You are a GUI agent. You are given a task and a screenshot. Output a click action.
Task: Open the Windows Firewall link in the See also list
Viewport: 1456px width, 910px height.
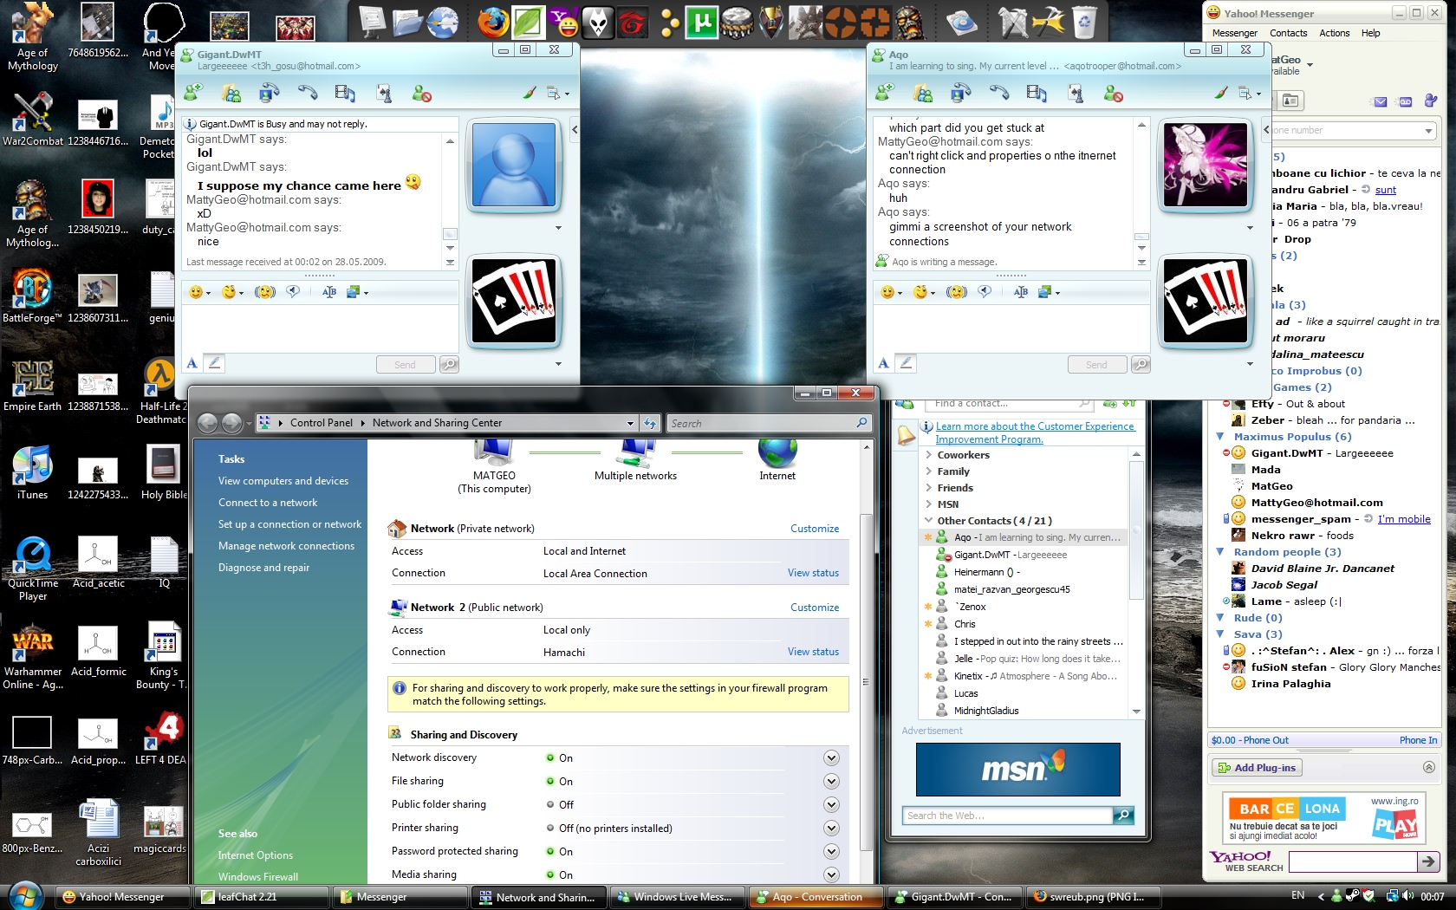pos(258,876)
